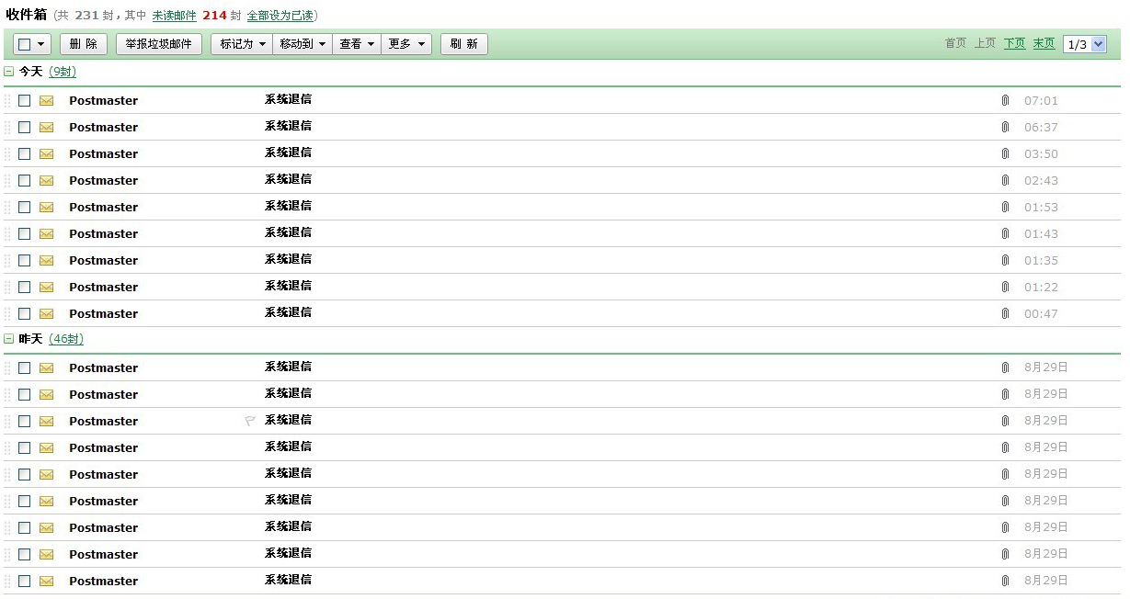The height and width of the screenshot is (599, 1130).
Task: Click the 02:43 timestamp
Action: [x=1041, y=181]
